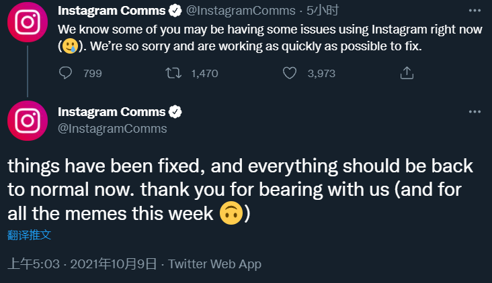
Task: Click the 上午5:03 · 2021年10月9日 timestamp
Action: point(82,264)
